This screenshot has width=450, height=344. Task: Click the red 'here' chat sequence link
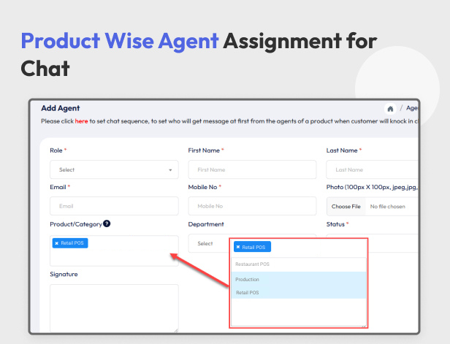pos(81,121)
